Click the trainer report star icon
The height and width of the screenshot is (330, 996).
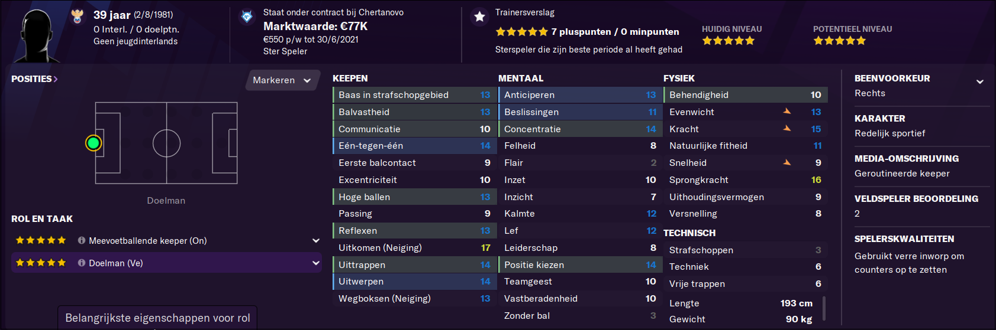[480, 17]
